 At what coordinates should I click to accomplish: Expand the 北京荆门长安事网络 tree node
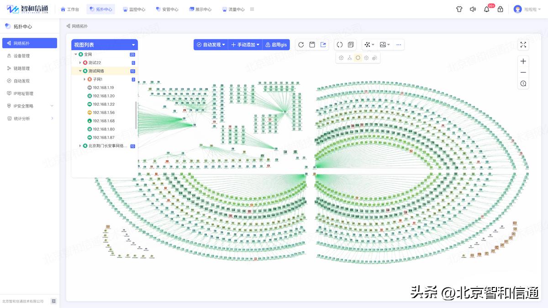pos(80,146)
